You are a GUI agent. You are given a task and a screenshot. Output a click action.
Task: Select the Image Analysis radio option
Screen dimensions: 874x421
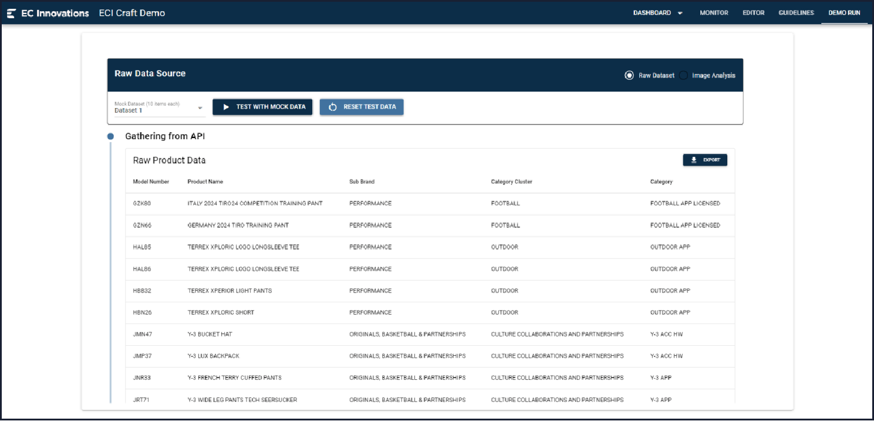tap(684, 75)
